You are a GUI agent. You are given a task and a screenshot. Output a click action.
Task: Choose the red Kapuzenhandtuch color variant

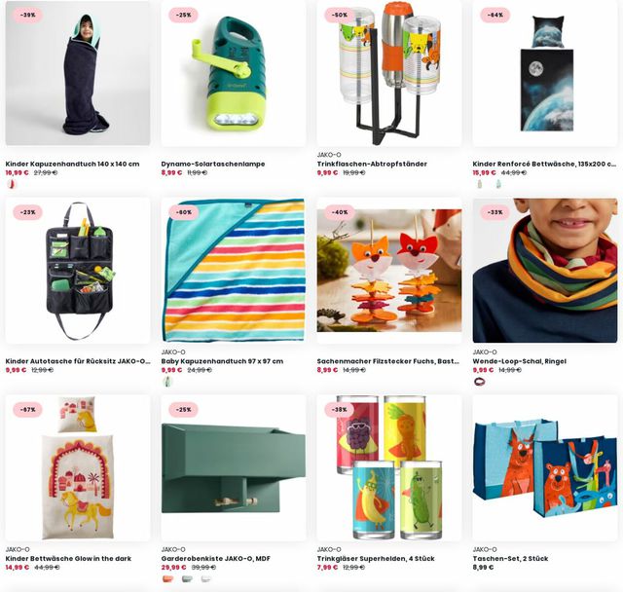12,184
